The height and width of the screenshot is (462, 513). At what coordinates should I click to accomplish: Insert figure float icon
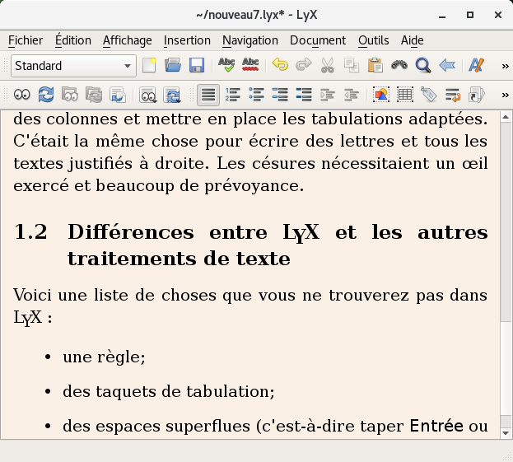[381, 96]
